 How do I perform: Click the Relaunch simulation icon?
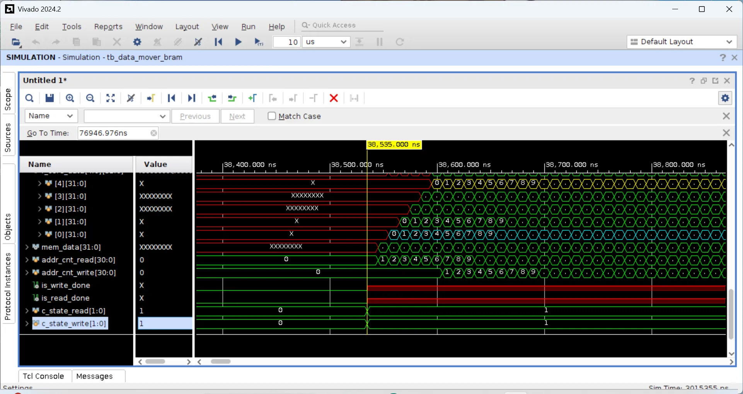click(400, 42)
